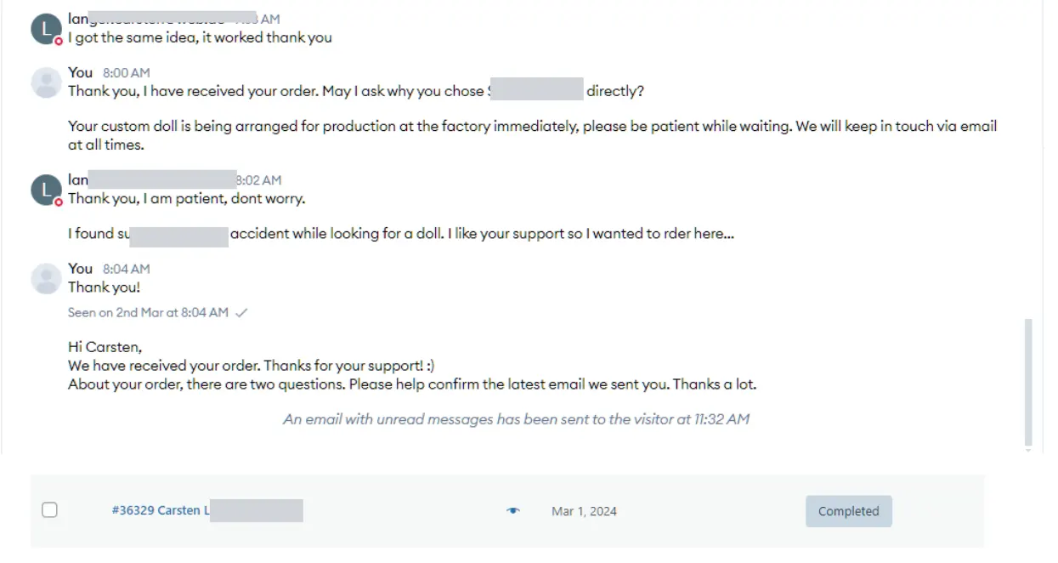This screenshot has height=563, width=1058.
Task: Click the notice about email sent at 11:32 AM
Action: 516,419
